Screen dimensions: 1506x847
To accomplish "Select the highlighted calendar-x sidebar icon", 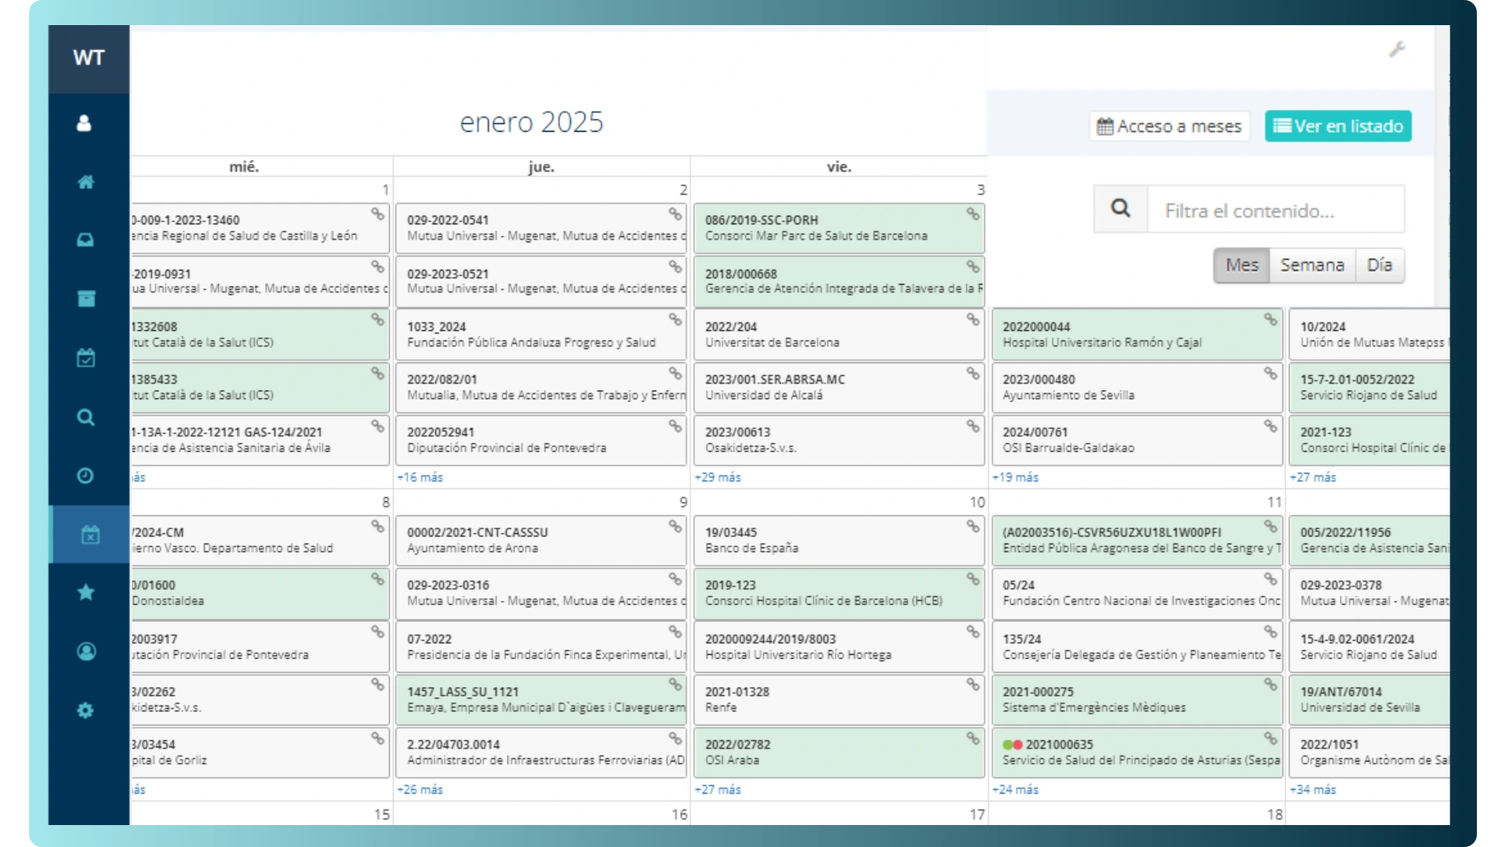I will pos(89,535).
